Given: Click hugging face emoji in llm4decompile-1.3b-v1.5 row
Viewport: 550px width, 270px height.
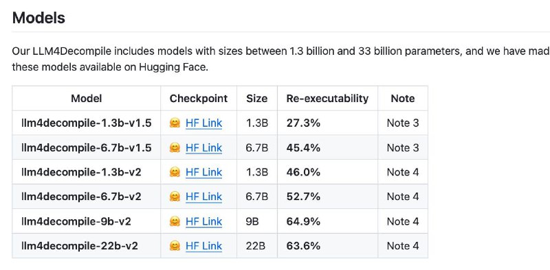Looking at the screenshot, I should [175, 123].
